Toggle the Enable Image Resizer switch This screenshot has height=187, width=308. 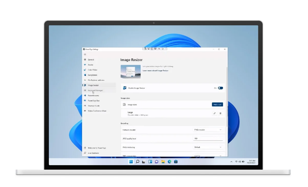coord(220,88)
